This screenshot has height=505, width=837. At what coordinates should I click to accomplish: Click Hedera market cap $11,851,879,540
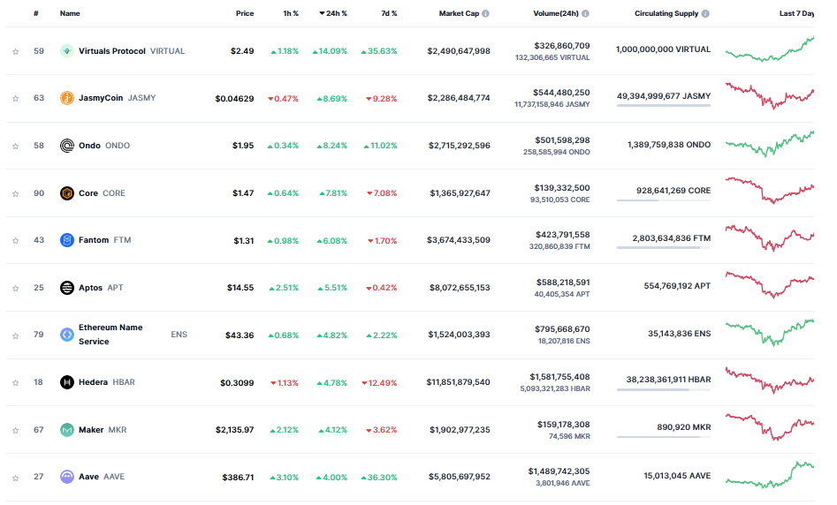coord(458,382)
